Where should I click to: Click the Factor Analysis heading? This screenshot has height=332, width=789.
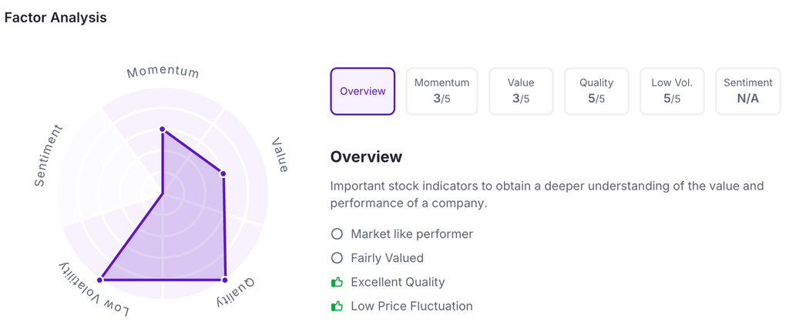tap(55, 17)
